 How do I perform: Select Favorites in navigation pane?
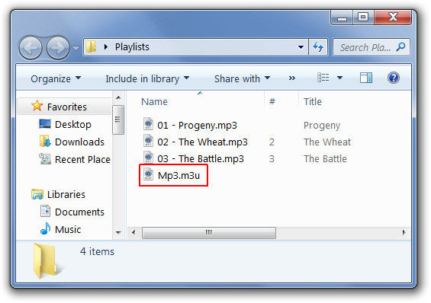pyautogui.click(x=67, y=107)
